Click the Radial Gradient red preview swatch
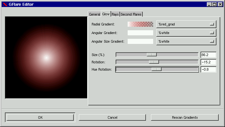Viewport: 225px width, 127px height. [x=140, y=24]
